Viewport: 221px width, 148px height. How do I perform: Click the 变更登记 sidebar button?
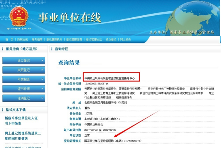click(24, 70)
